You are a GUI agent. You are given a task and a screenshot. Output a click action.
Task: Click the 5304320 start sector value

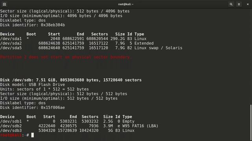tap(47, 130)
